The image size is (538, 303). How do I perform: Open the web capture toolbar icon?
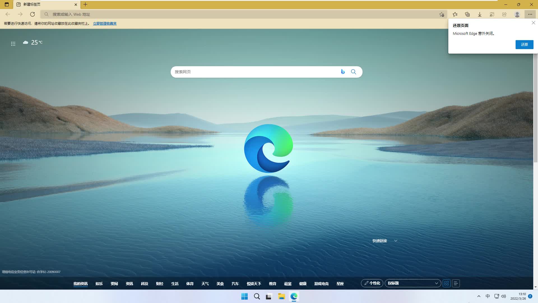492,14
